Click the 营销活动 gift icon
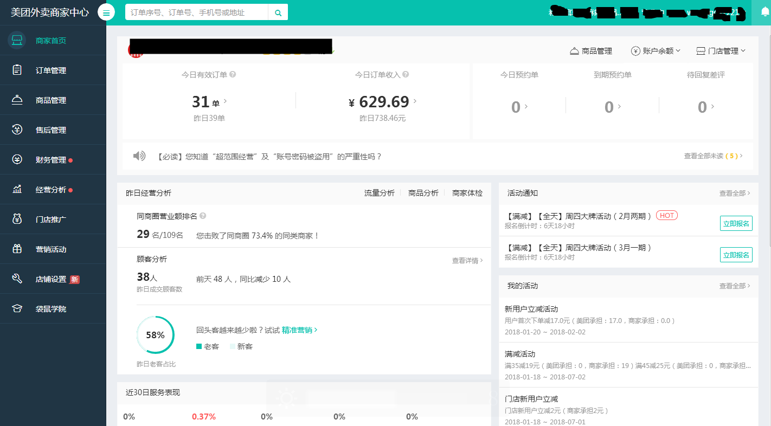This screenshot has height=426, width=771. click(x=17, y=249)
